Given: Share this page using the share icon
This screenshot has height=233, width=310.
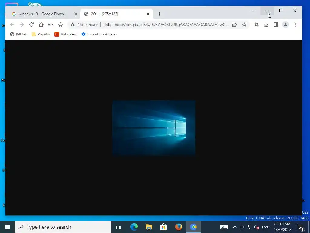Looking at the screenshot, I should [235, 25].
